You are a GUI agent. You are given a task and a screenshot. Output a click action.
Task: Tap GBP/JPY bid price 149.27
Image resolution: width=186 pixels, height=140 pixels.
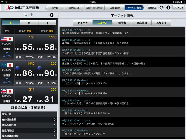(x=23, y=100)
